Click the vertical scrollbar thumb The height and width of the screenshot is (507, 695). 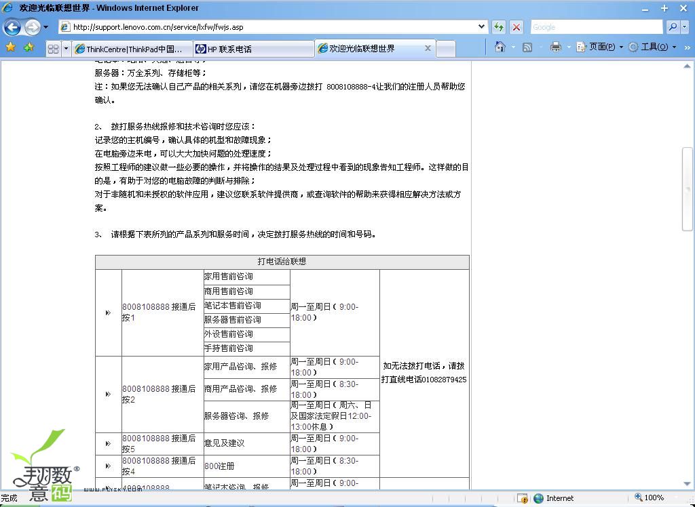click(x=687, y=190)
